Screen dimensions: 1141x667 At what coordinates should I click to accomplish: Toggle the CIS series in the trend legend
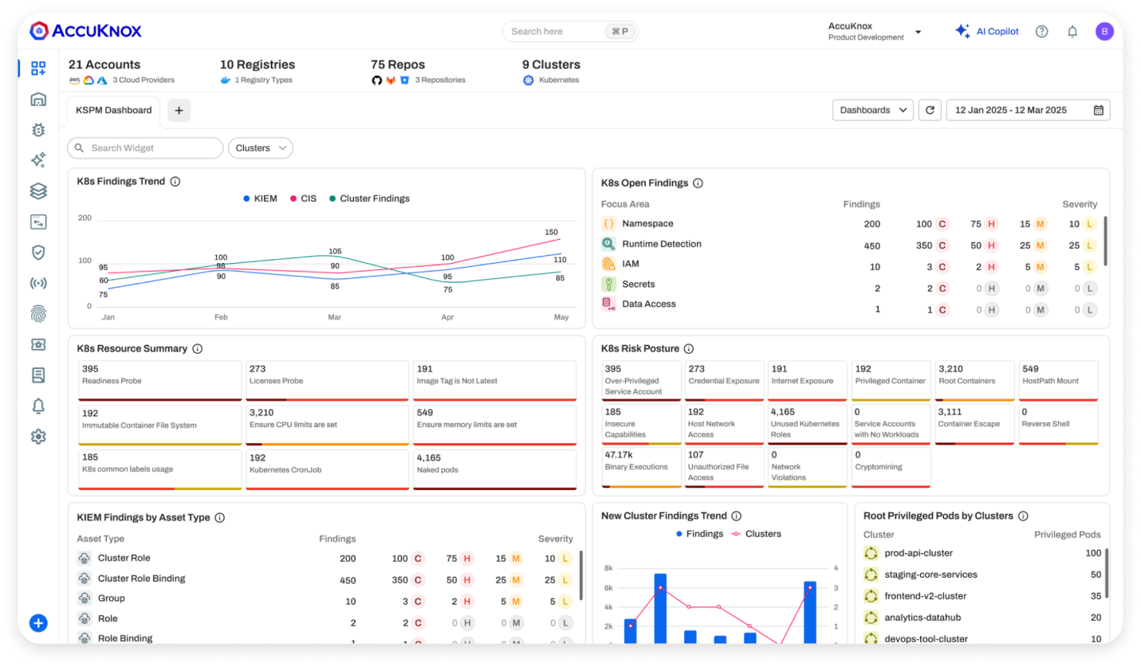click(x=304, y=198)
